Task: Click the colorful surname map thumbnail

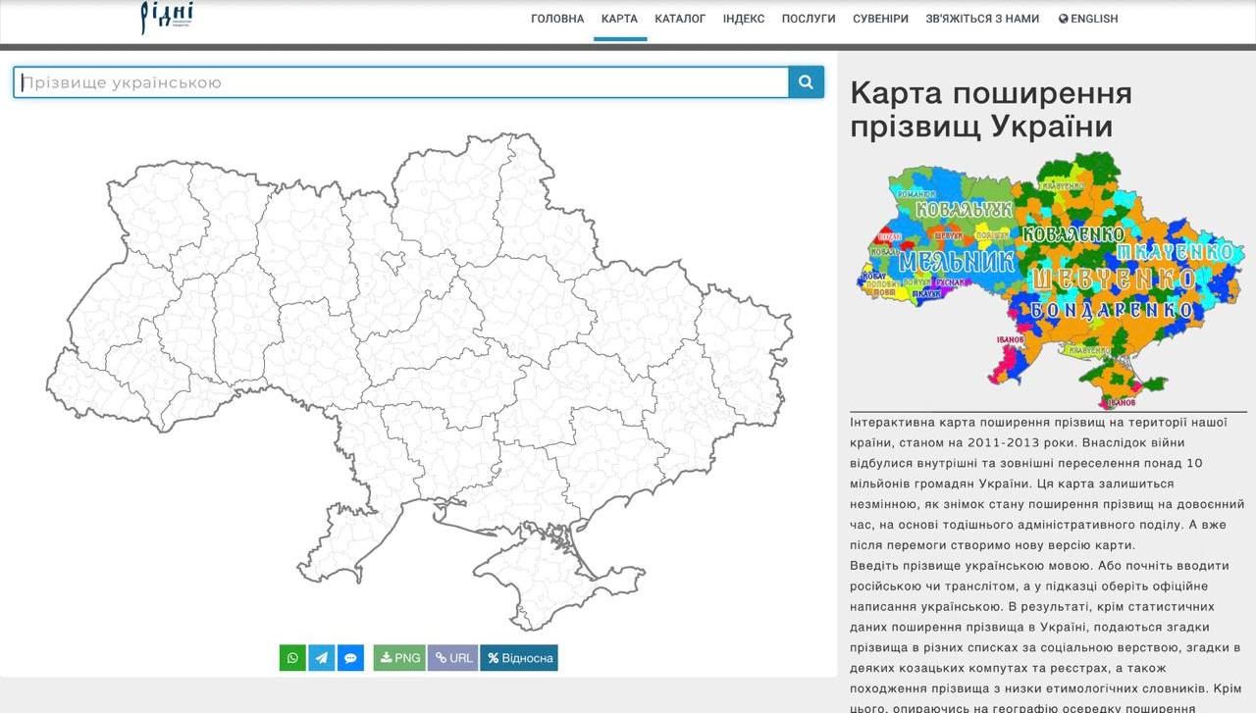Action: click(1047, 280)
